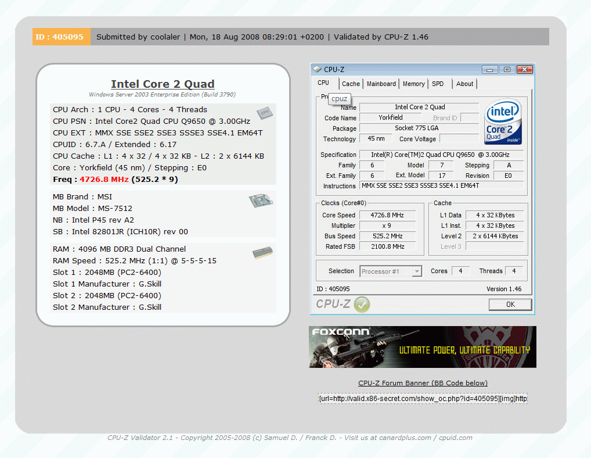Image resolution: width=591 pixels, height=458 pixels.
Task: Switch to the Mainboard tab
Action: click(x=381, y=84)
